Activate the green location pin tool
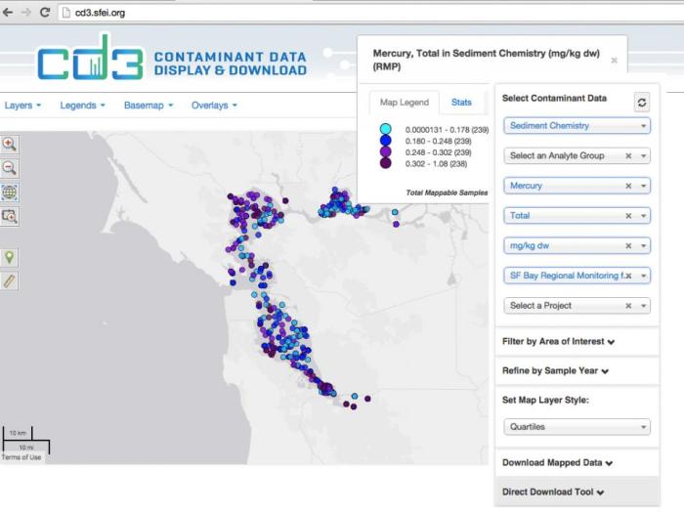 (x=9, y=257)
